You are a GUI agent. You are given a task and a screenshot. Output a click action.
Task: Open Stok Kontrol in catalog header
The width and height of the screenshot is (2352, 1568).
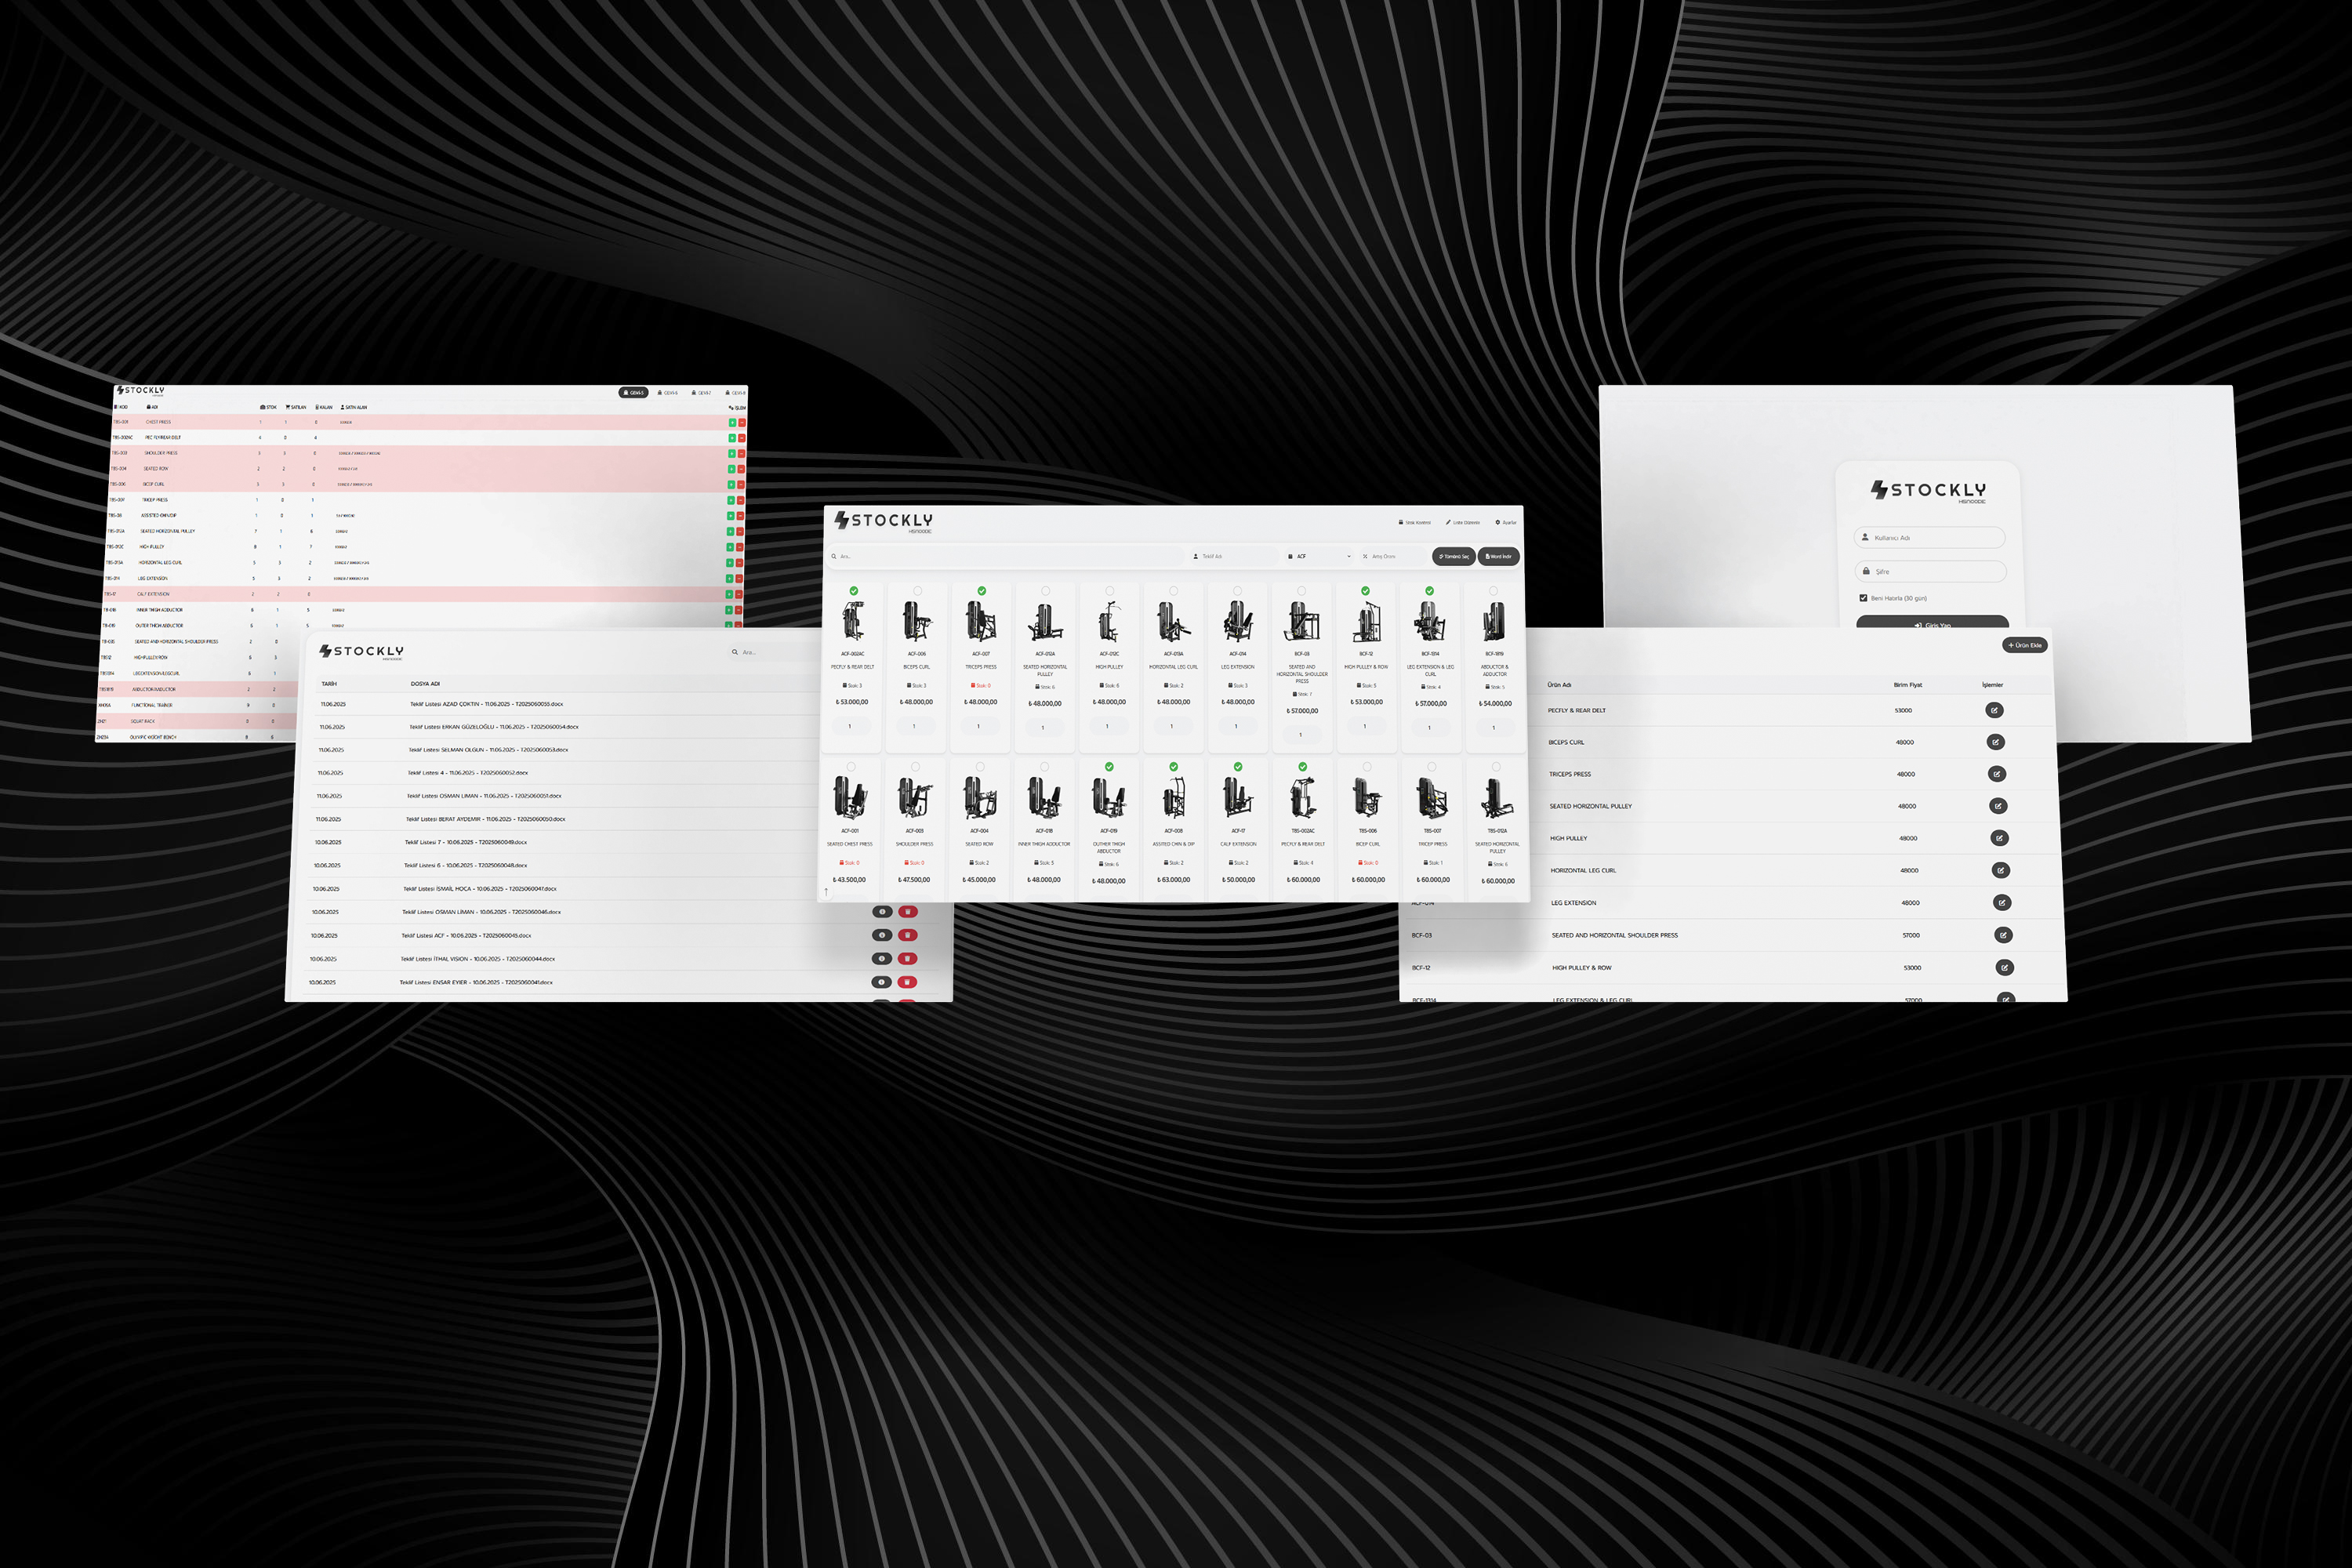point(1415,522)
